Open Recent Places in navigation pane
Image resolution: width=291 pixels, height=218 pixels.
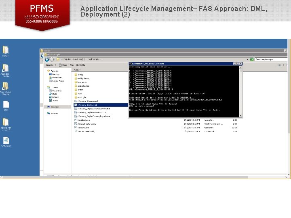(57, 81)
